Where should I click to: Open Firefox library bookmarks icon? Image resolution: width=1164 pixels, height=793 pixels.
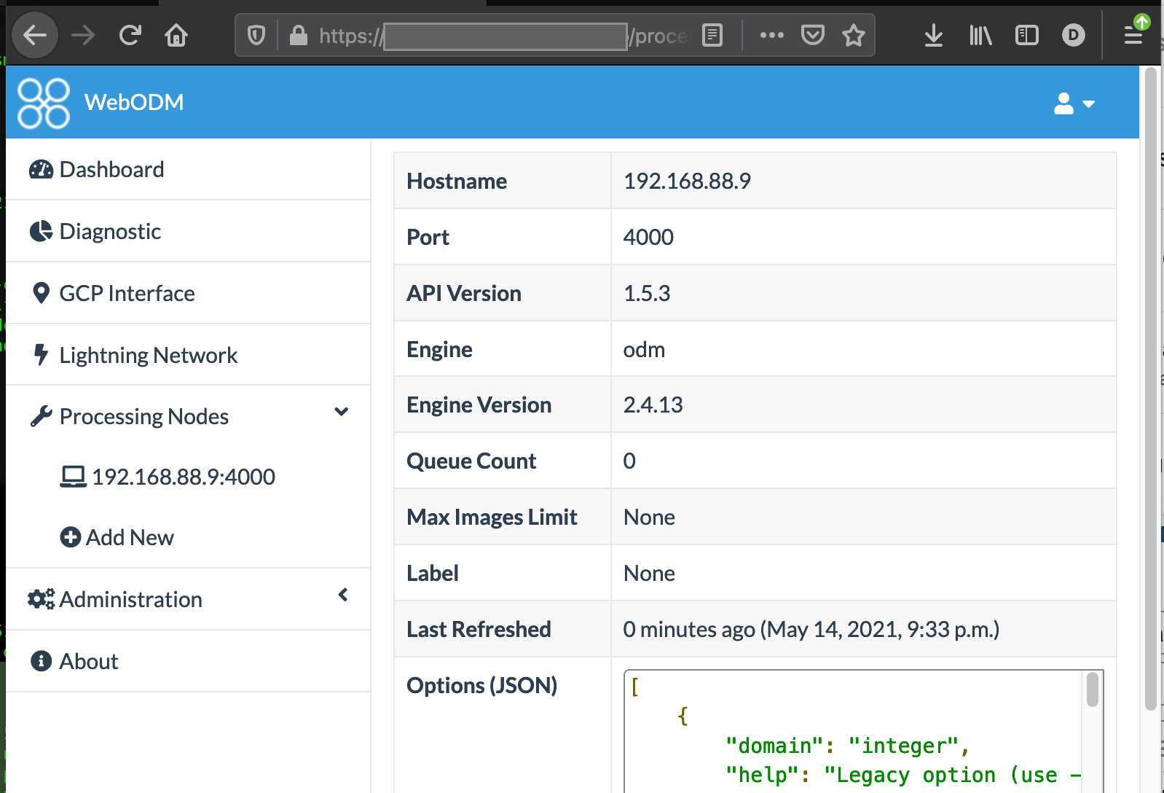tap(980, 35)
